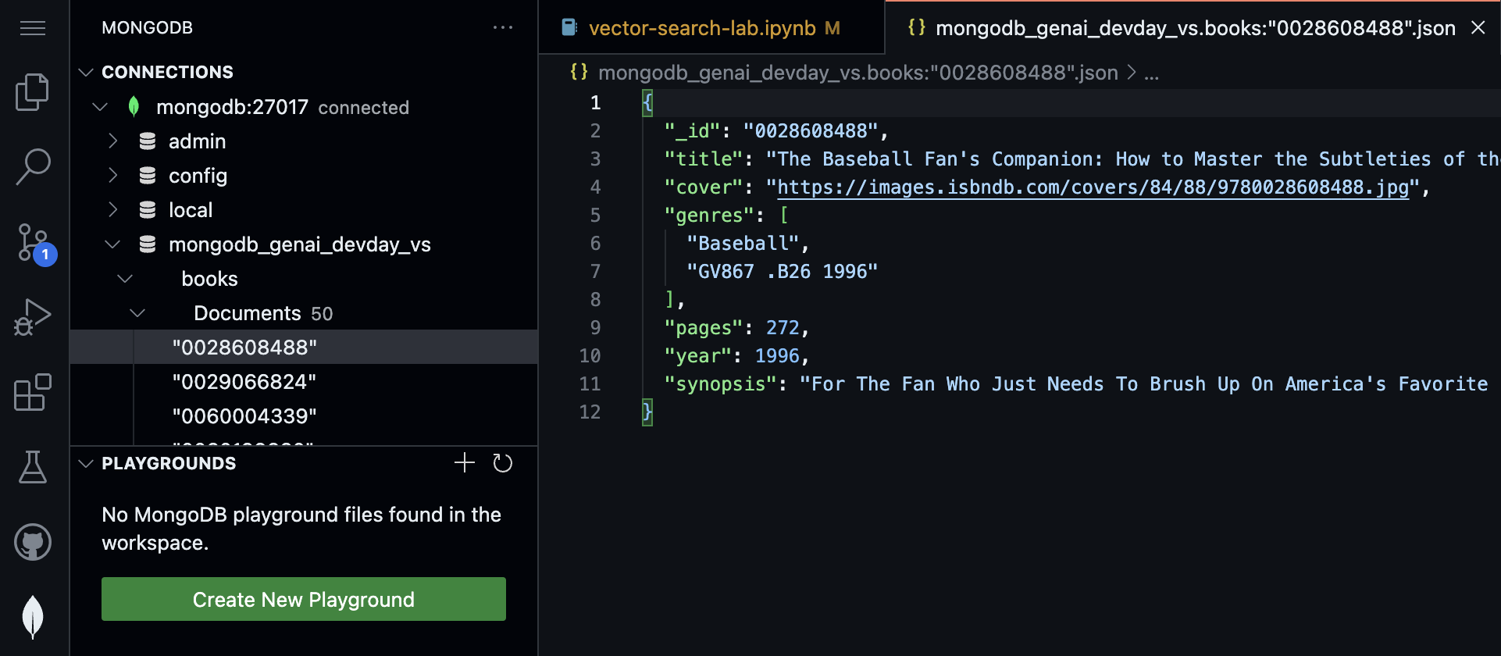Click the MONGODB panel title
This screenshot has width=1501, height=656.
147,27
